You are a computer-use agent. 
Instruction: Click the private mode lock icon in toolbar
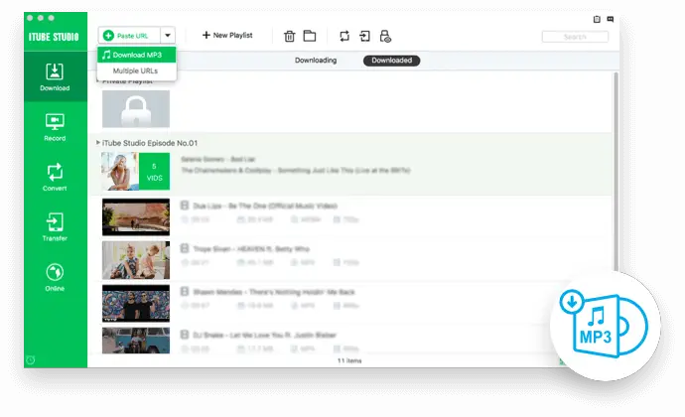[x=385, y=36]
